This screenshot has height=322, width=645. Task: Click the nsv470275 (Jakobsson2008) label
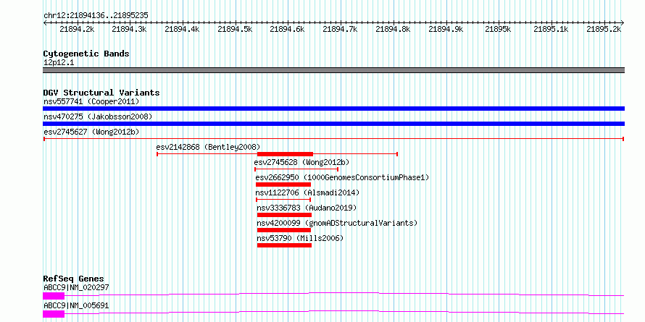click(98, 116)
